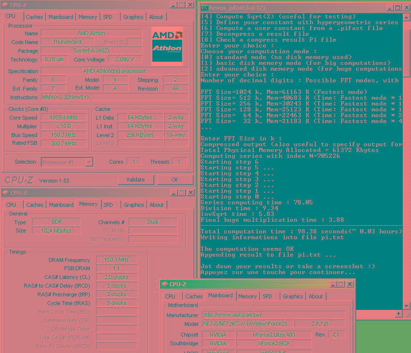Select Graphics tab in Mainboard CPU-Z window
The image size is (411, 353).
tap(293, 296)
